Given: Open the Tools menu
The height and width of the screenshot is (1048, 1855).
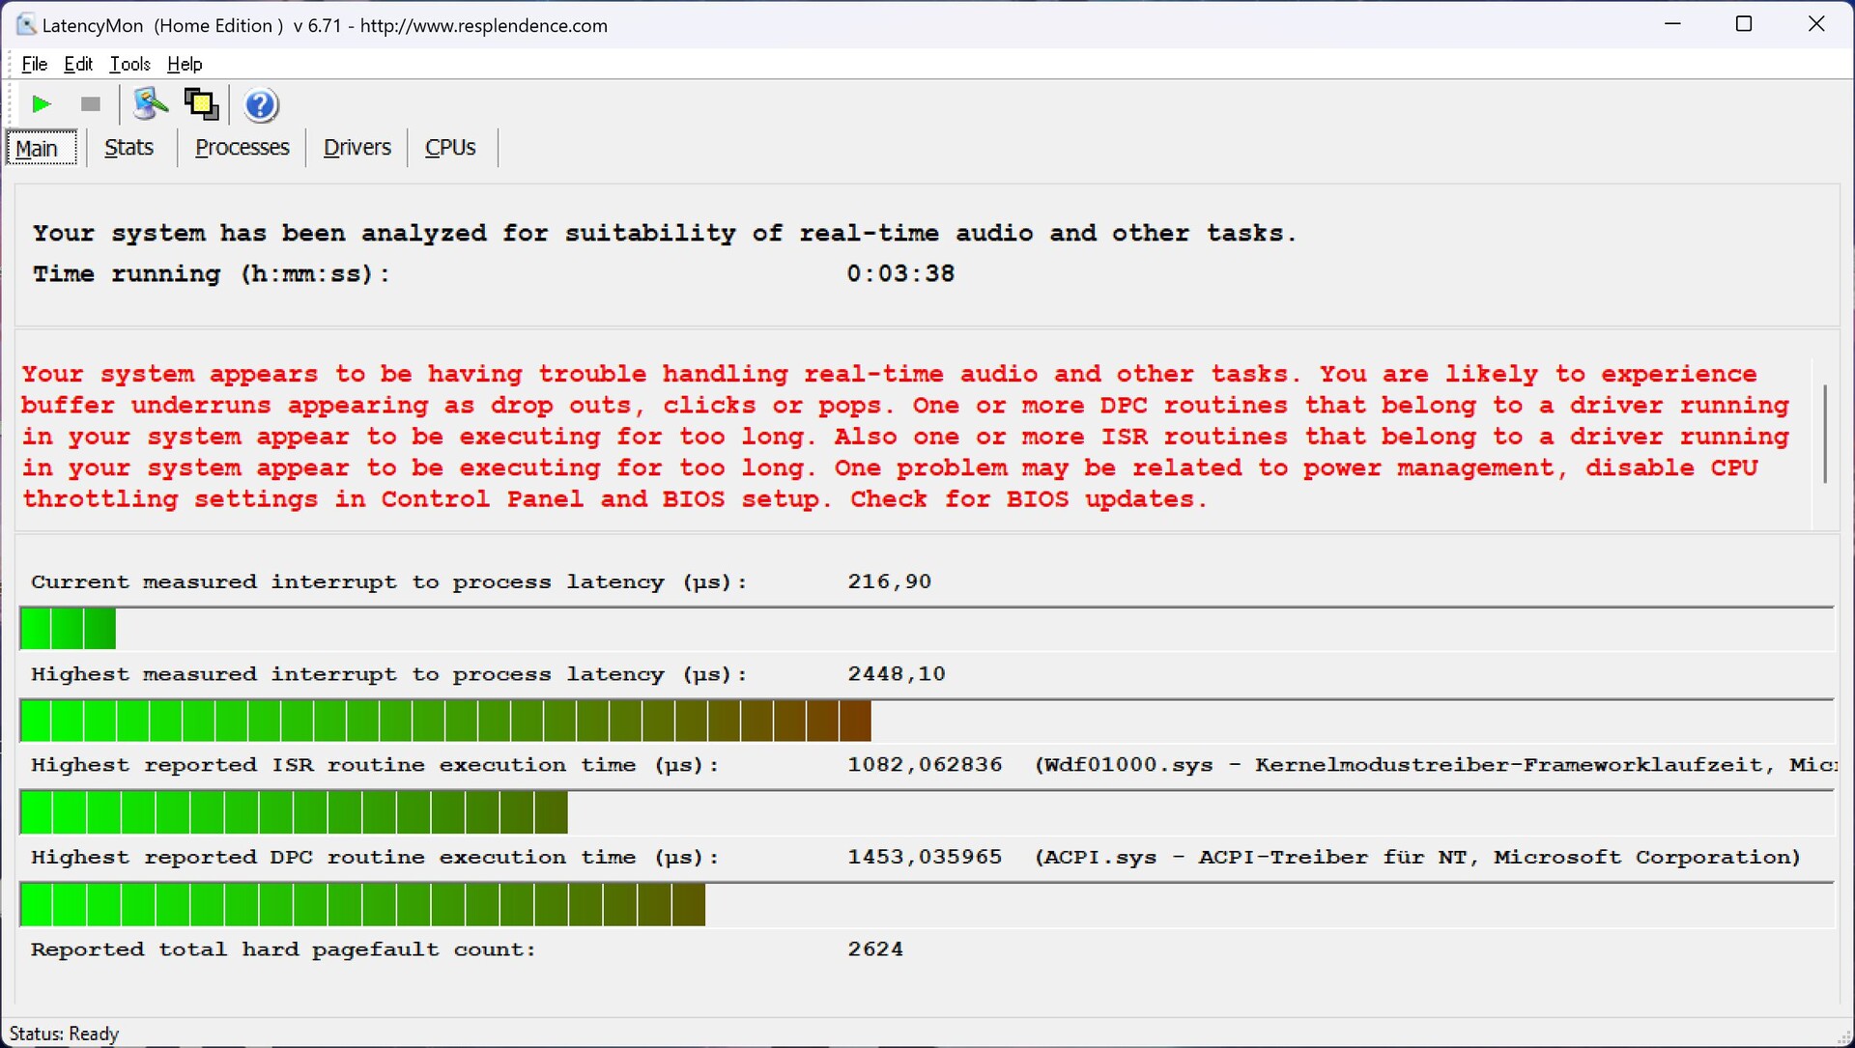Looking at the screenshot, I should pyautogui.click(x=129, y=64).
